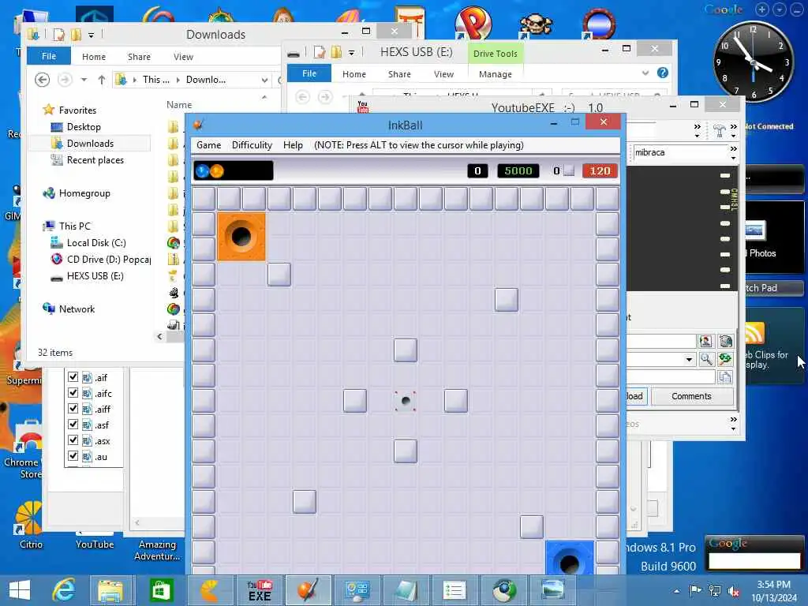Toggle the .asf file type checkbox

click(x=73, y=425)
